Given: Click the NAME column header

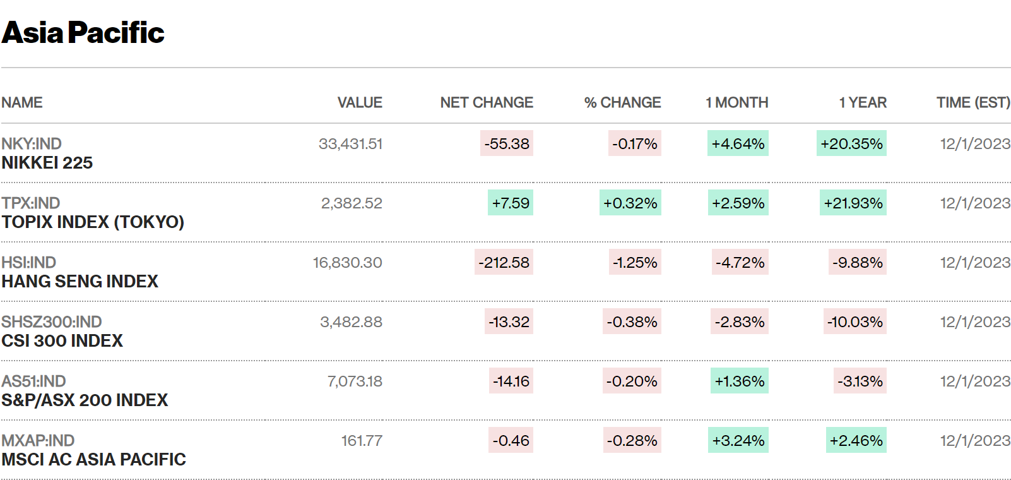Looking at the screenshot, I should [22, 102].
